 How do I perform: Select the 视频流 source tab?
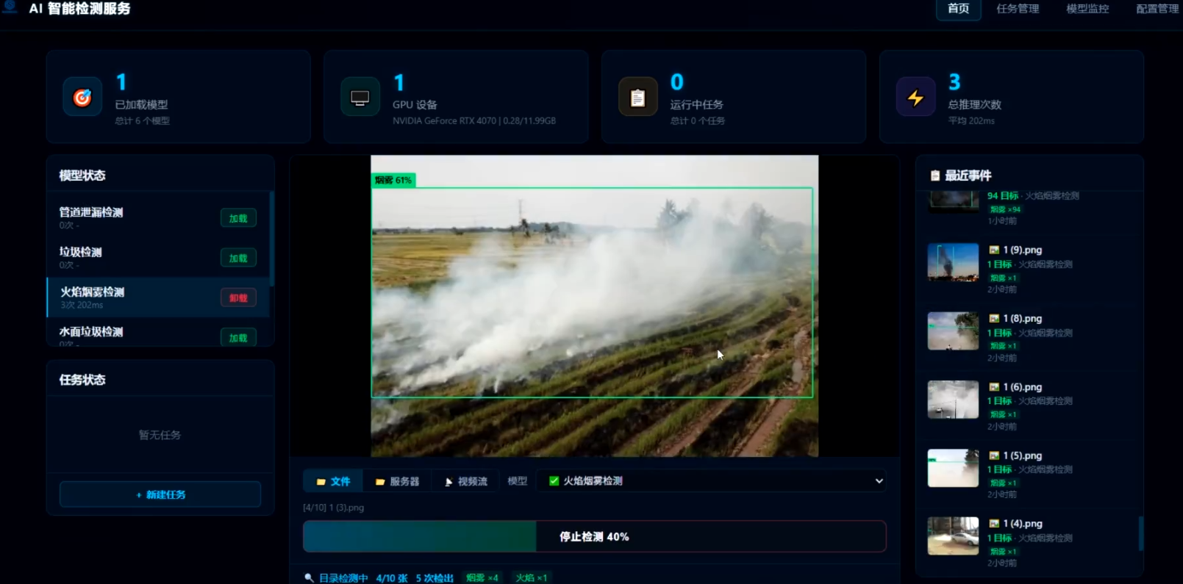pyautogui.click(x=465, y=481)
